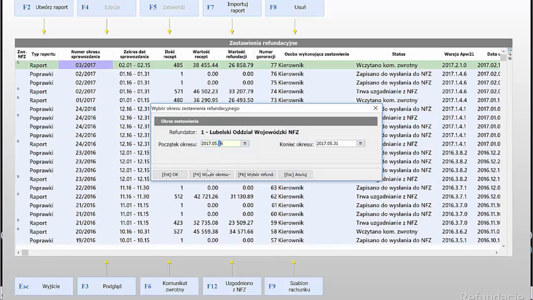
Task: Click the Wersja Apw21 column header
Action: 459,54
